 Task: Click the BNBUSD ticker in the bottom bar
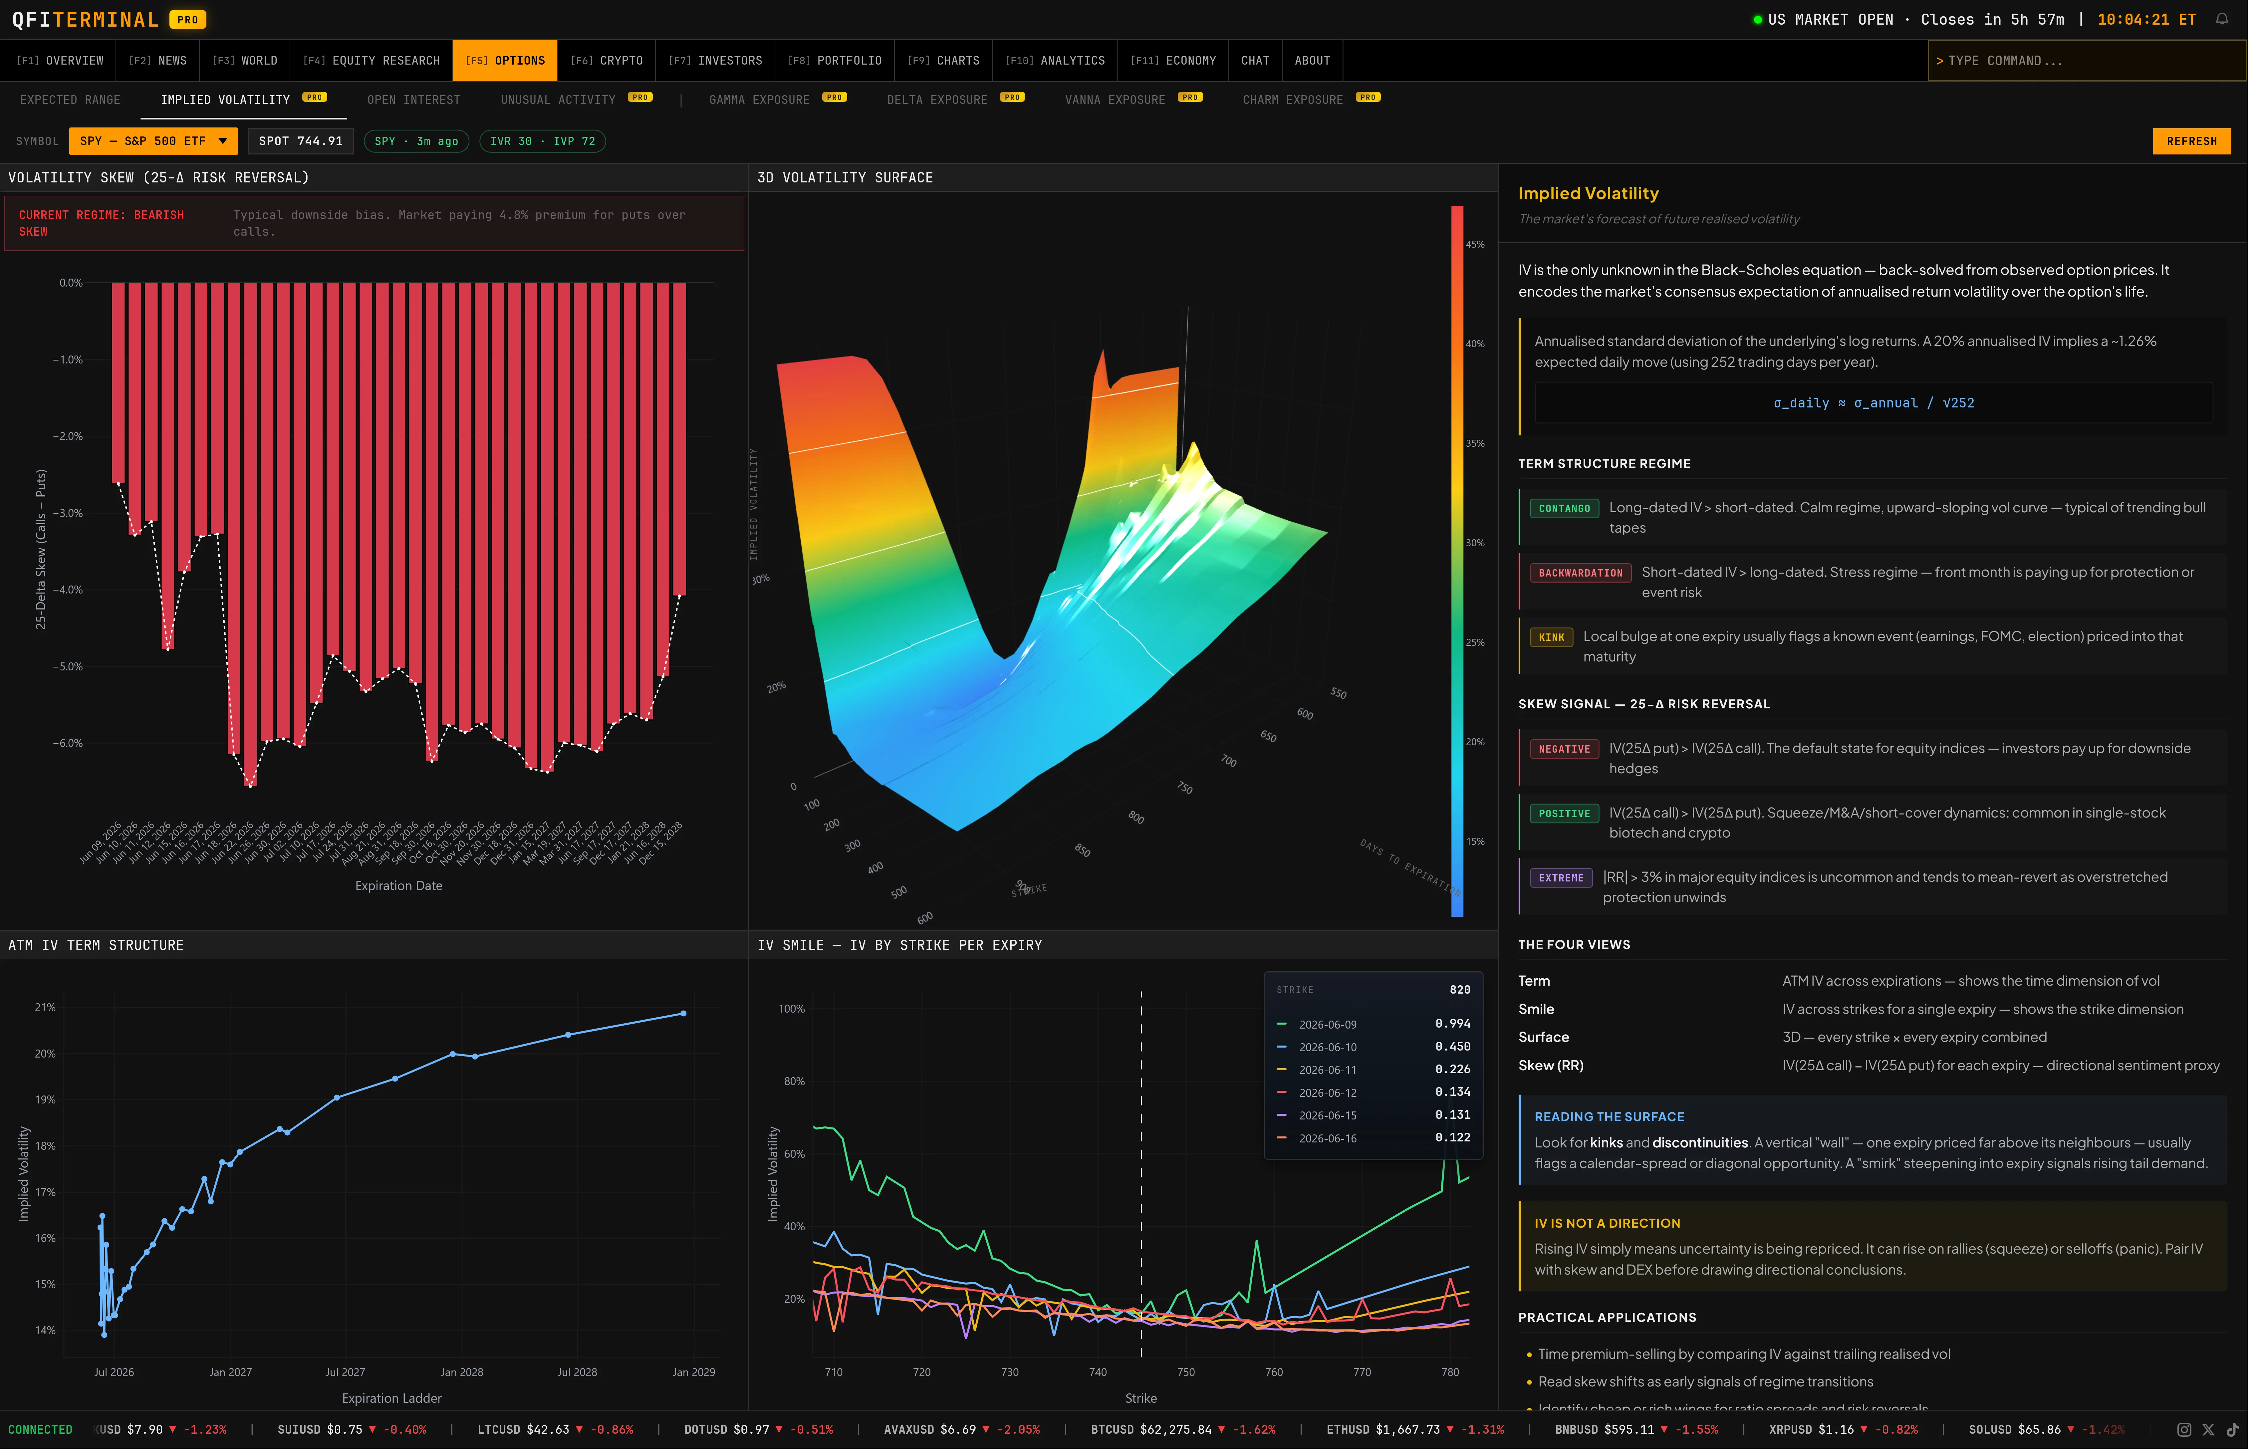pos(1636,1429)
